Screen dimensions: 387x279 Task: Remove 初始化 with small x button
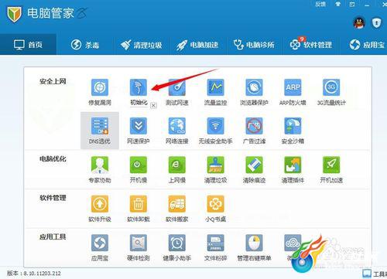(153, 105)
